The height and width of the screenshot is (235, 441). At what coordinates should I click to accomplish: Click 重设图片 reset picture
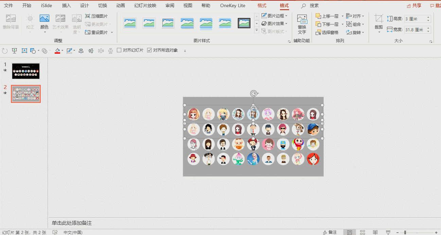coord(96,32)
